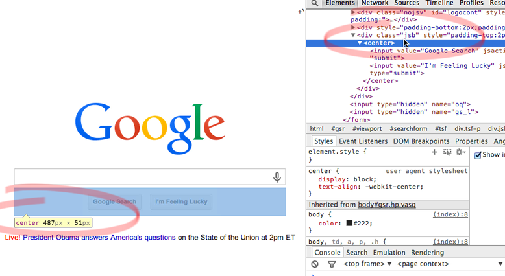The width and height of the screenshot is (505, 276).
Task: Open the Emulation drawer tab
Action: tap(389, 252)
